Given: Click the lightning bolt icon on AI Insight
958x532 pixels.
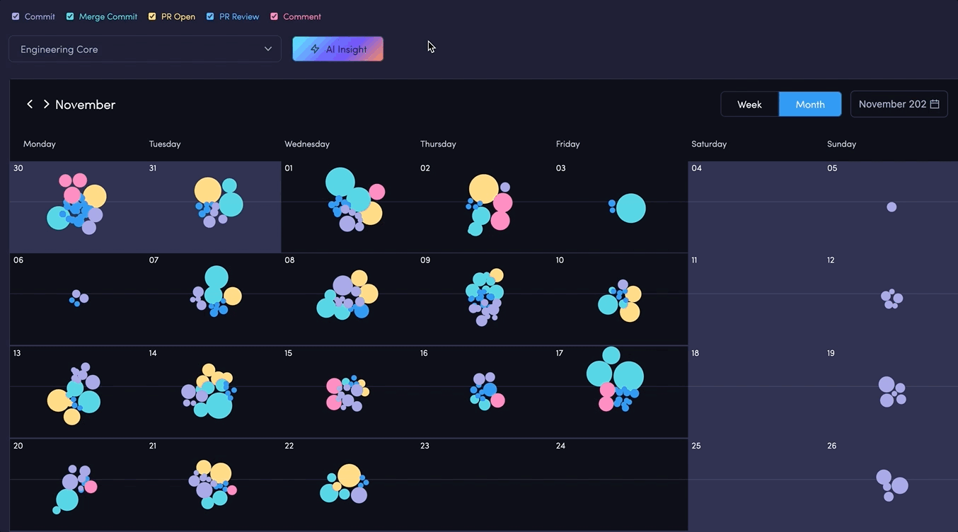Looking at the screenshot, I should pos(315,50).
